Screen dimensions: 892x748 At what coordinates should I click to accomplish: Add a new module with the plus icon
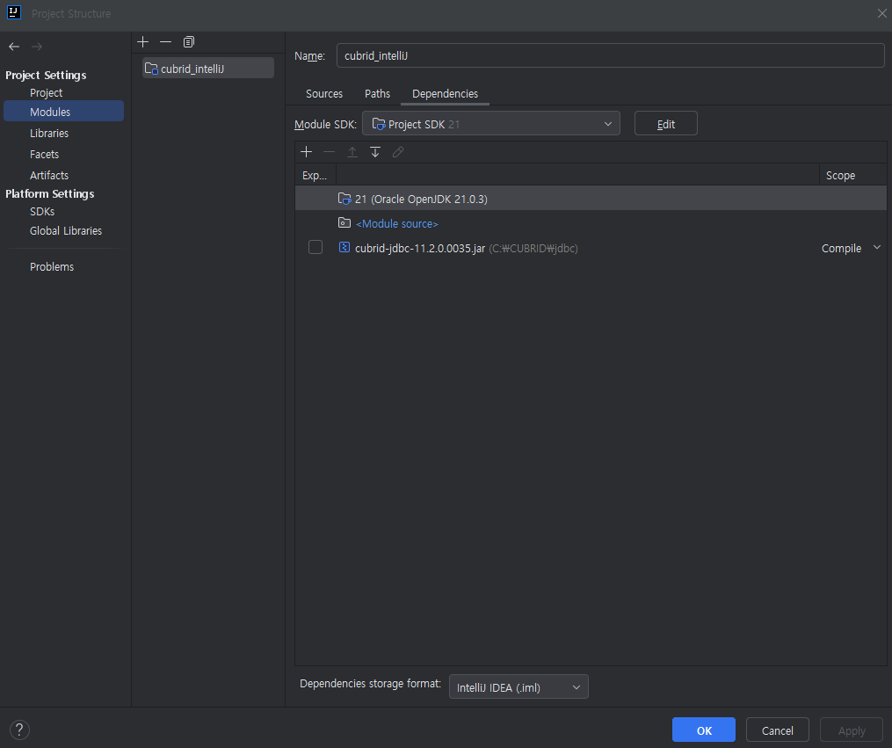pos(142,41)
